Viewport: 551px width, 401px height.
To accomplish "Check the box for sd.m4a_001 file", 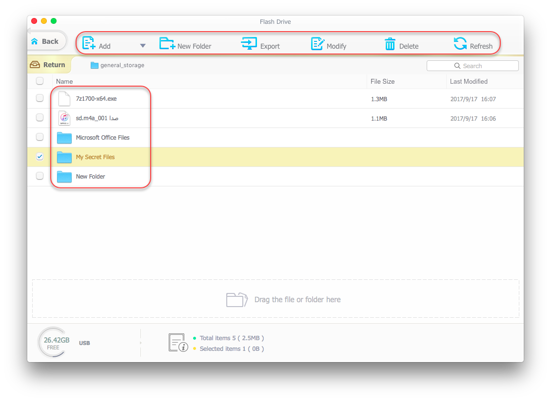I will (x=39, y=118).
